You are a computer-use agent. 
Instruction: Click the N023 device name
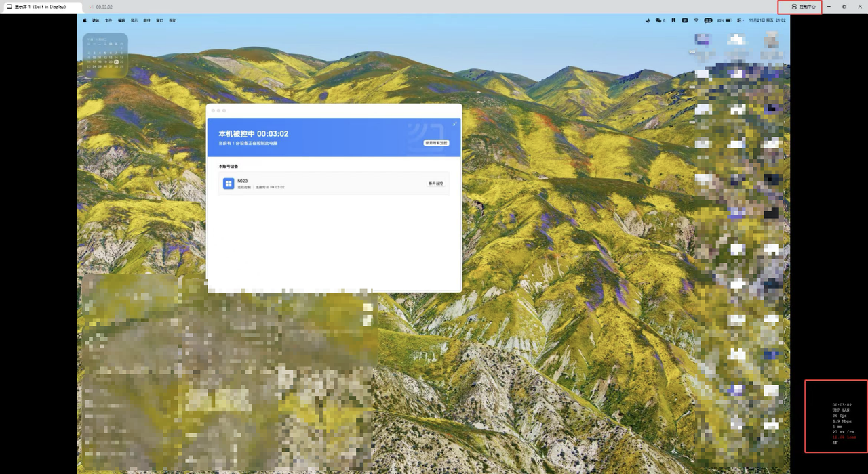coord(242,181)
